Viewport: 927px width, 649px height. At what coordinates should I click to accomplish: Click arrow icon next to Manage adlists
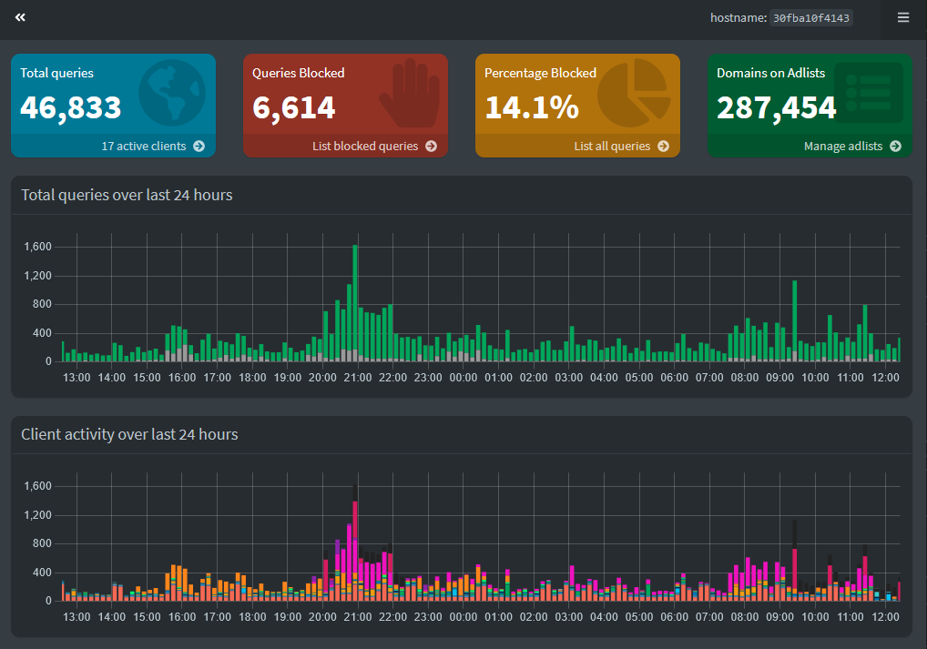pos(895,147)
